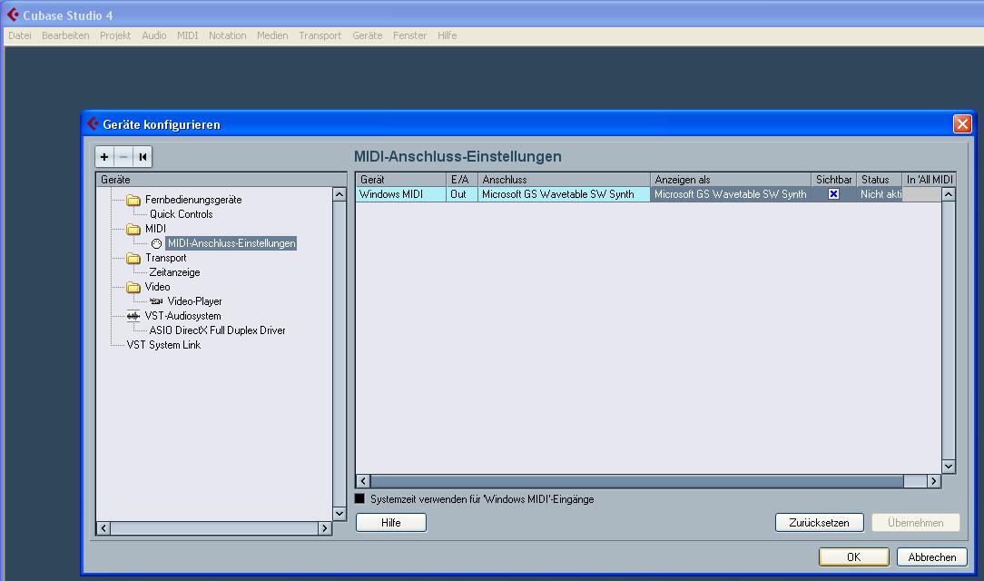
Task: Click MIDI table scroll left arrow
Action: [363, 481]
